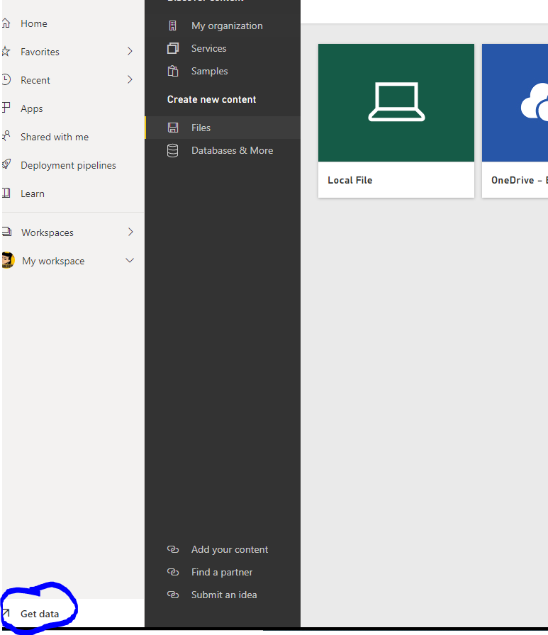This screenshot has width=548, height=635.
Task: Click the Recent clock icon
Action: click(6, 79)
